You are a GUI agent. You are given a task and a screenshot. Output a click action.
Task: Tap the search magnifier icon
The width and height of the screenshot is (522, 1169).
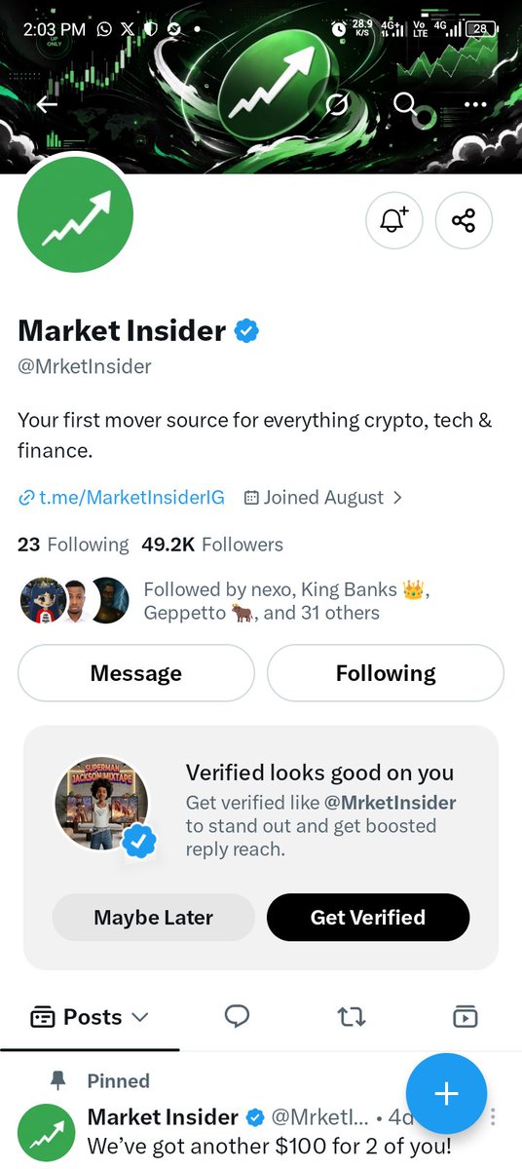pos(405,103)
